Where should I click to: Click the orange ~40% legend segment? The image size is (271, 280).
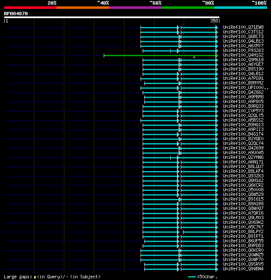83,8
